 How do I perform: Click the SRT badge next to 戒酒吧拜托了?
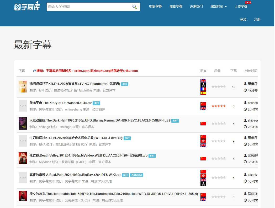tap(125, 84)
